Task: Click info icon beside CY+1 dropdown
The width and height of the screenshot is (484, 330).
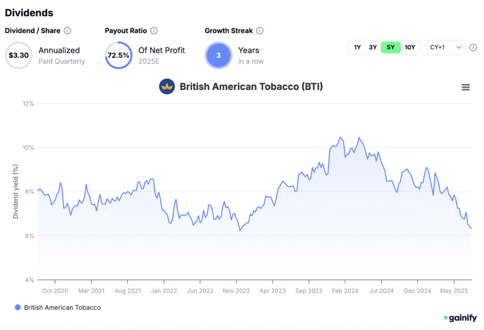Action: tap(473, 48)
